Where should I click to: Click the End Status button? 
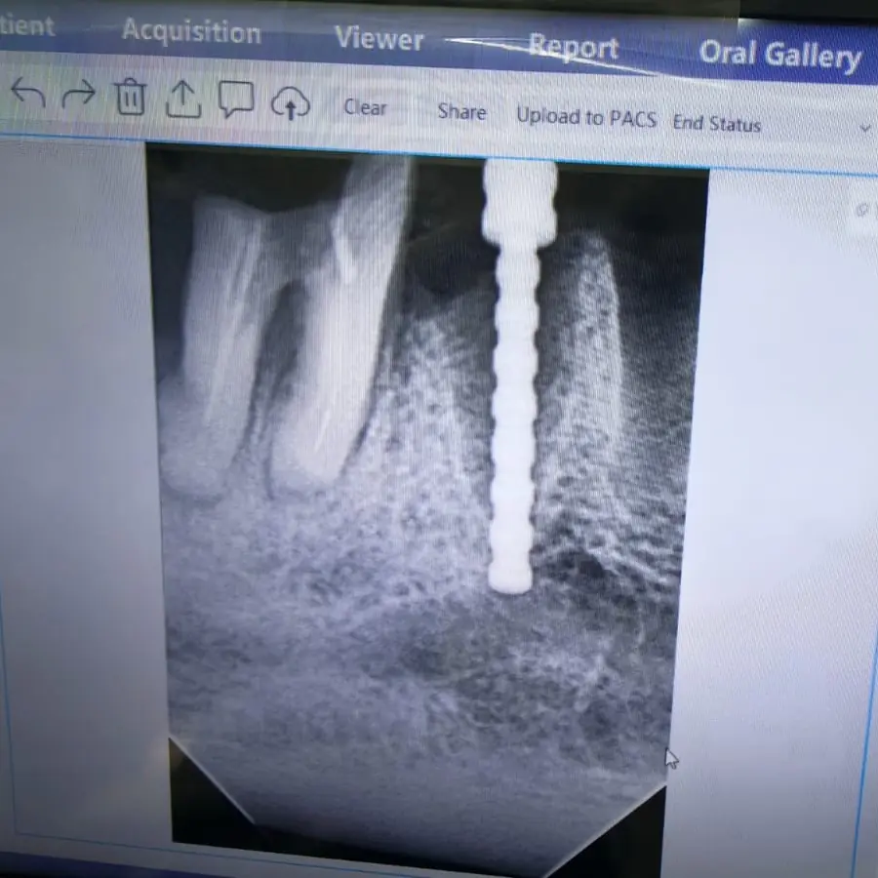717,123
